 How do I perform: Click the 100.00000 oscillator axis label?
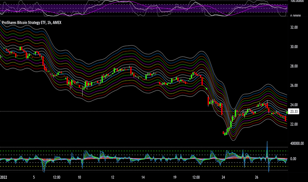click(297, 1)
